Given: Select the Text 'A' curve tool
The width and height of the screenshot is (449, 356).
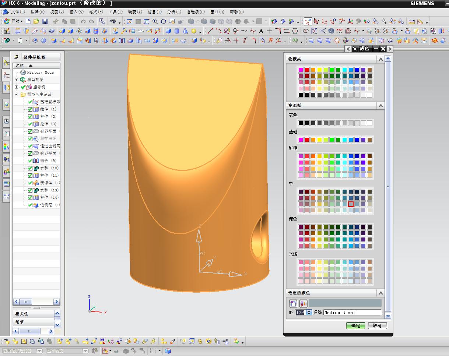Looking at the screenshot, I should (261, 31).
